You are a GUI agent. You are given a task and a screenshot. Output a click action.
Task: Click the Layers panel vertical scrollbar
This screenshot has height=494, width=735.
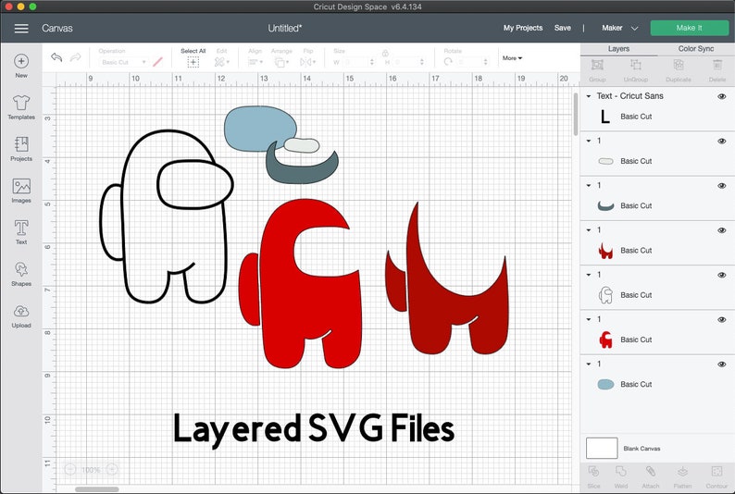576,115
